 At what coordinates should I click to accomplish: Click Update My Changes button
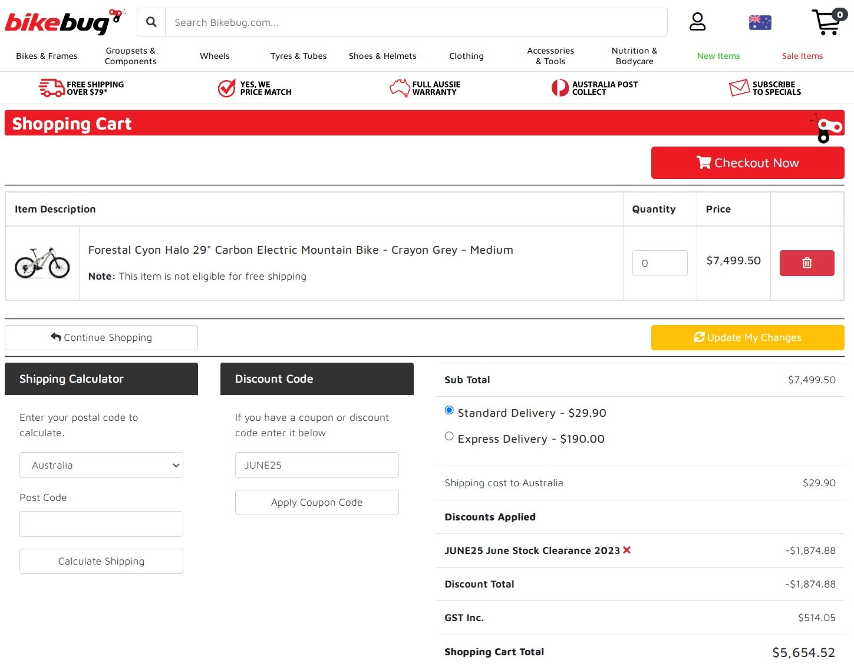coord(748,337)
